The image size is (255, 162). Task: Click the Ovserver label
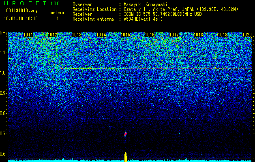tap(82, 4)
